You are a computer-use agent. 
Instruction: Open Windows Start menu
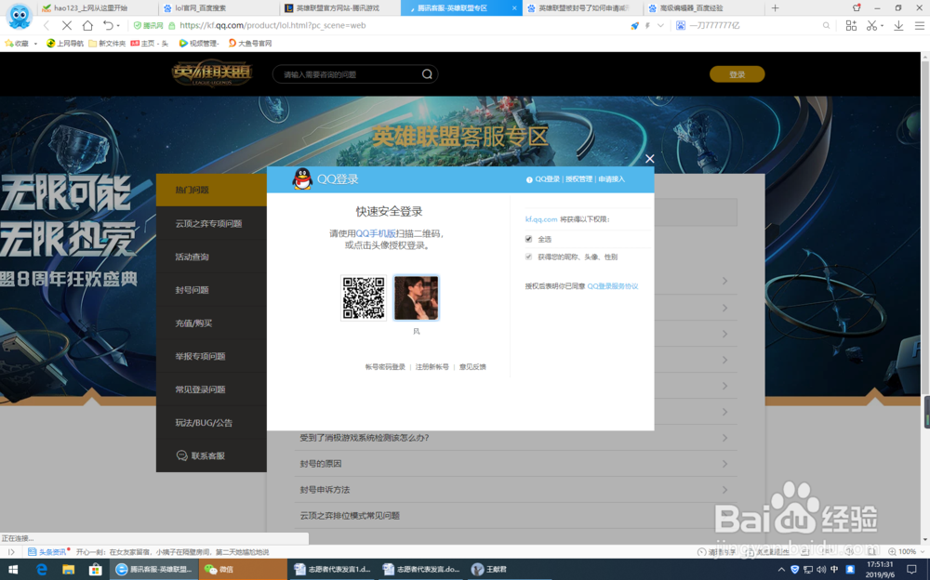[x=12, y=570]
